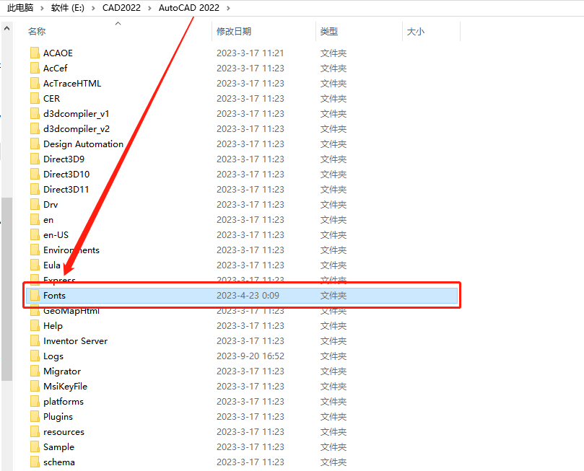The width and height of the screenshot is (584, 471).
Task: Click the left pane vertical scrollbar thumb
Action: tap(6, 289)
